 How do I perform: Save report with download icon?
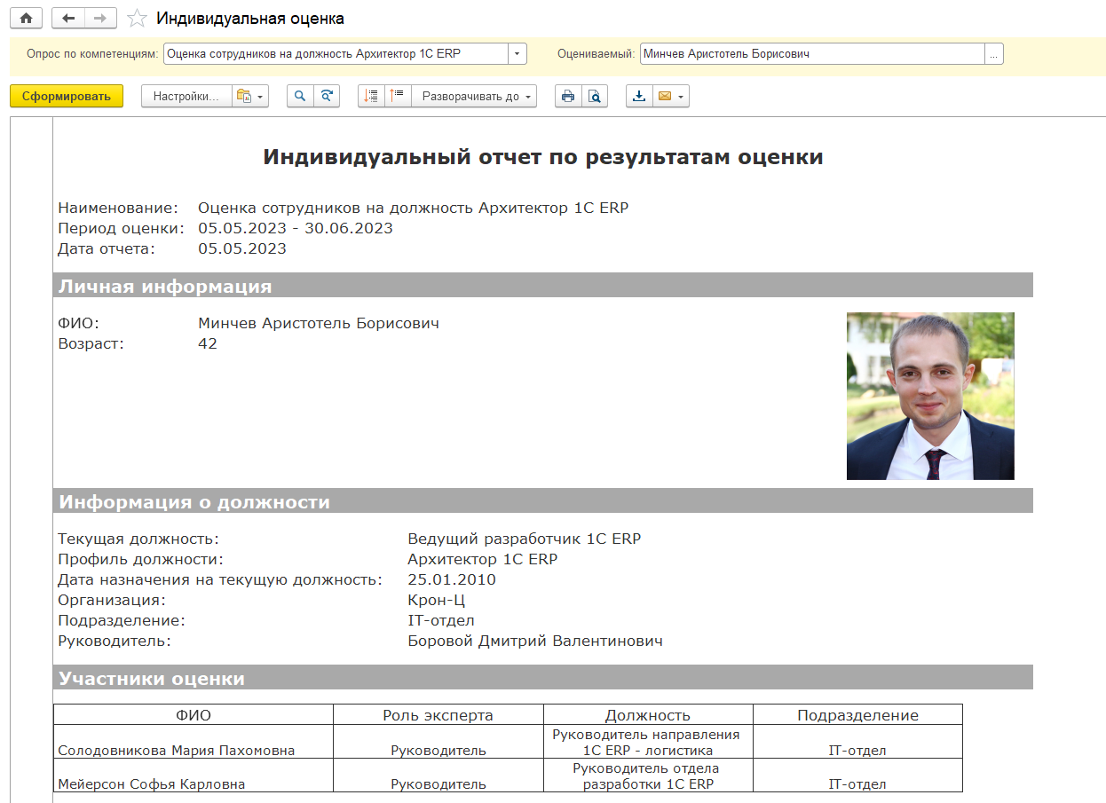(x=639, y=96)
